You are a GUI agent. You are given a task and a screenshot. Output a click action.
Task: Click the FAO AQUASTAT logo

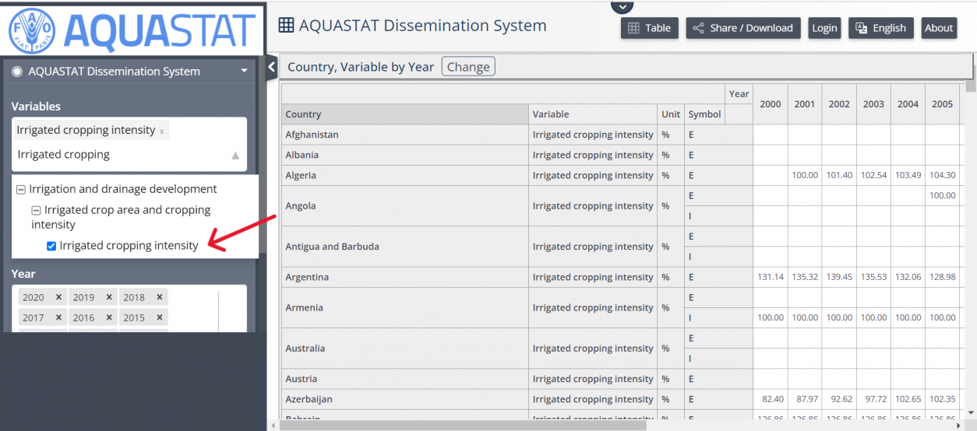pos(132,30)
